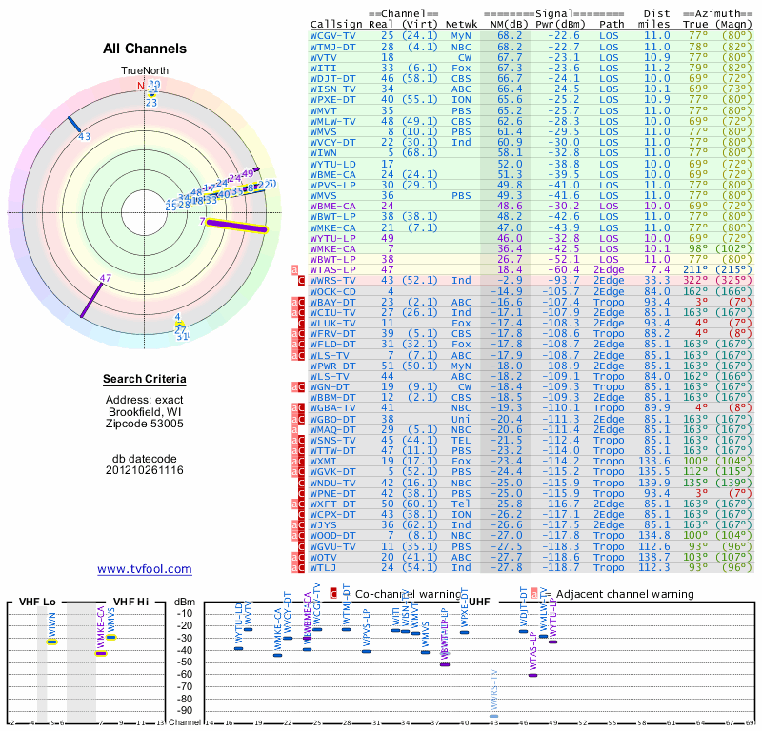Click the WIWN marker in VHF Lo chart
The width and height of the screenshot is (762, 731).
51,642
